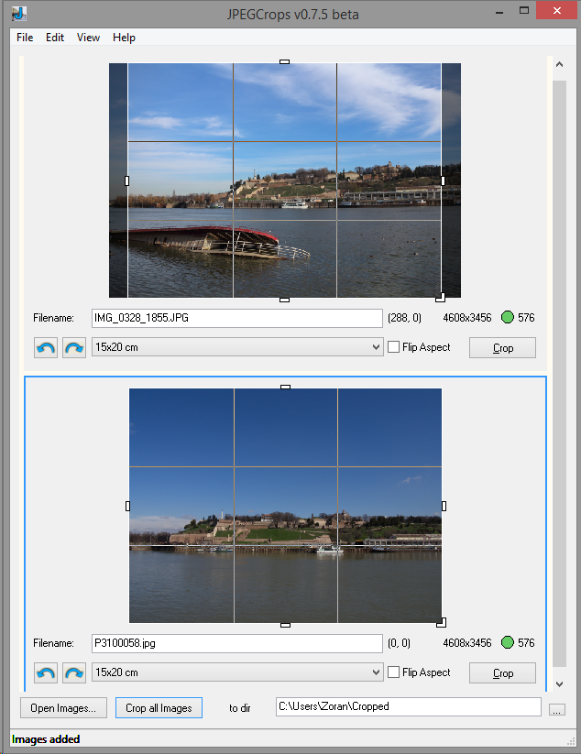Grab top crop handle on IMG_0328_1855 preview
This screenshot has width=581, height=754.
coord(285,62)
